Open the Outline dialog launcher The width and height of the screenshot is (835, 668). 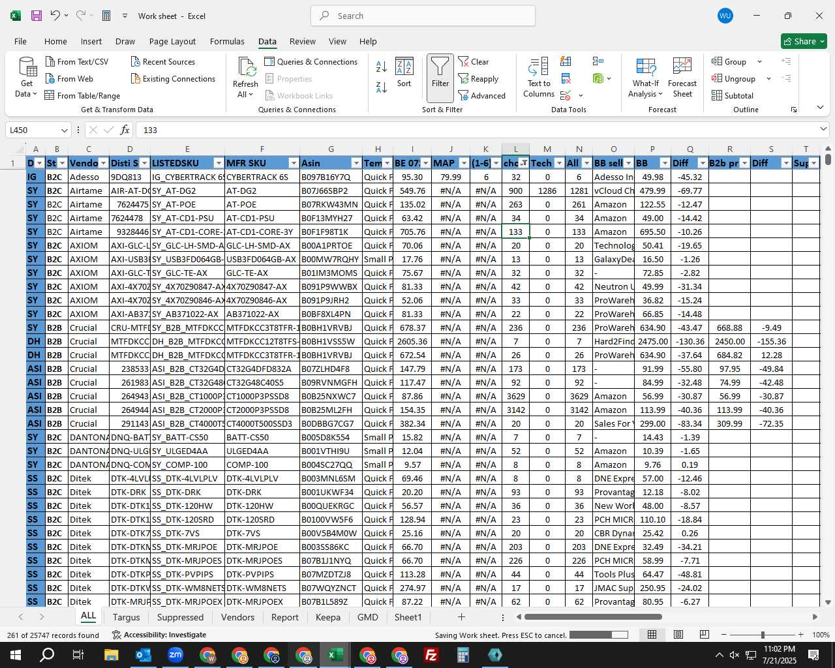(794, 110)
